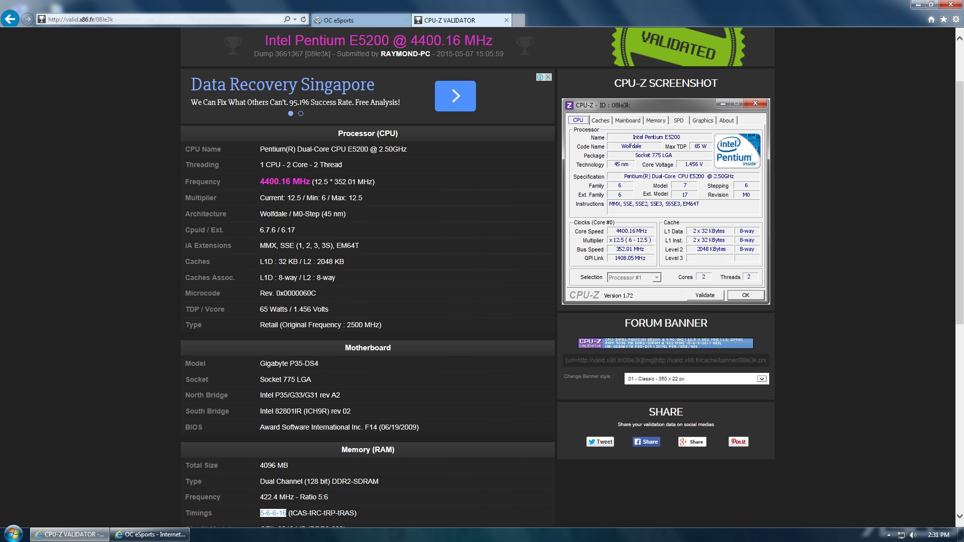This screenshot has width=964, height=542.
Task: Share validation via Google+ Share button
Action: pos(692,442)
